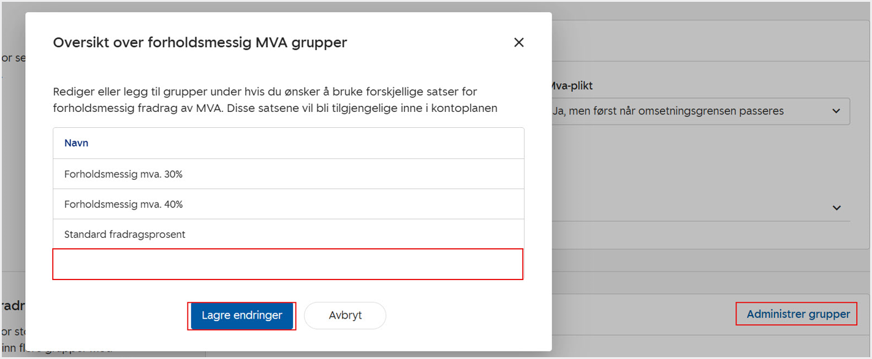Click the chevron arrow in Mva-plikt dropdown
Viewport: 872px width, 359px height.
click(x=836, y=111)
